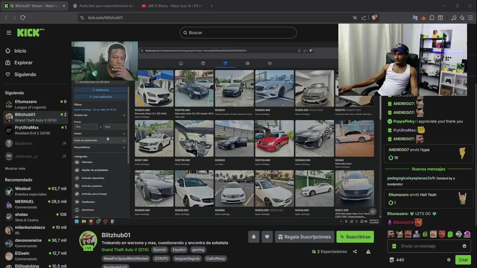Viewport: 477px width, 268px height.
Task: Go back in the browser
Action: tap(6, 17)
